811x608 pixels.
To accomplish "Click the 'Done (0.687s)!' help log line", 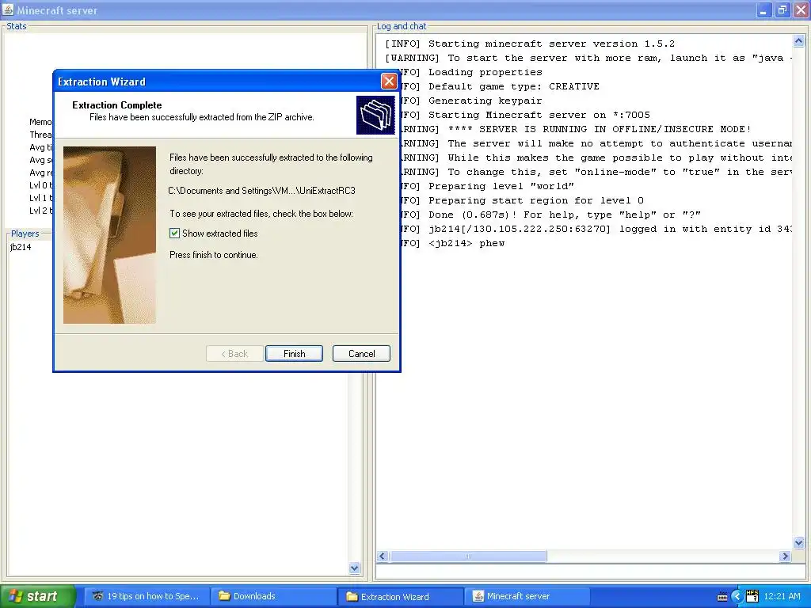I will pos(564,215).
